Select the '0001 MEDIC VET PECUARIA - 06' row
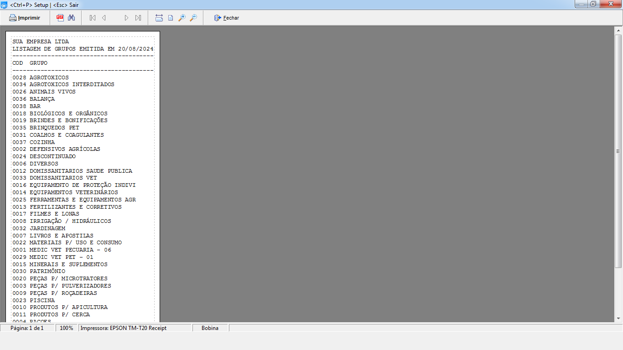 [x=62, y=250]
